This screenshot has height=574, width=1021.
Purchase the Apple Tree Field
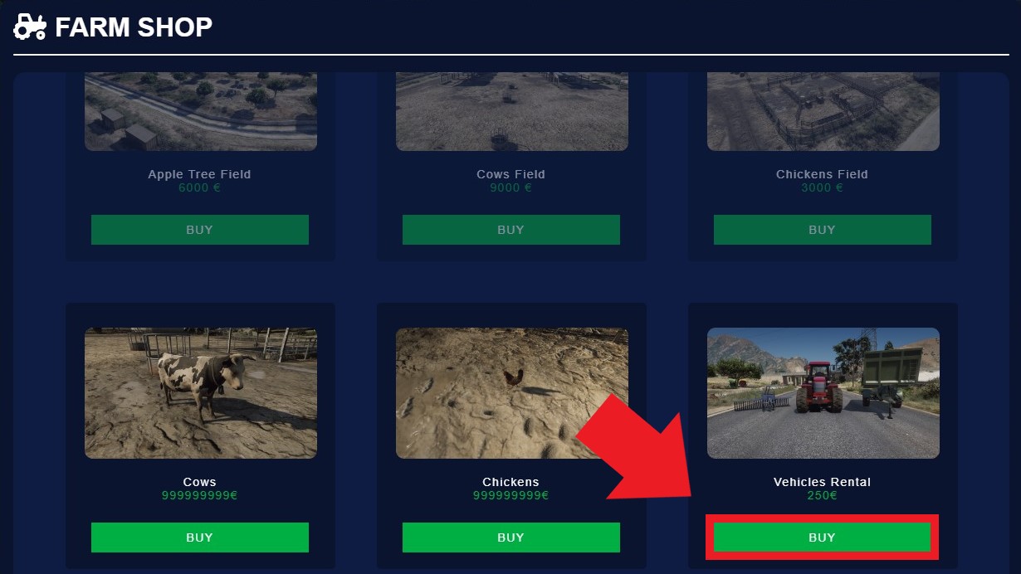200,230
